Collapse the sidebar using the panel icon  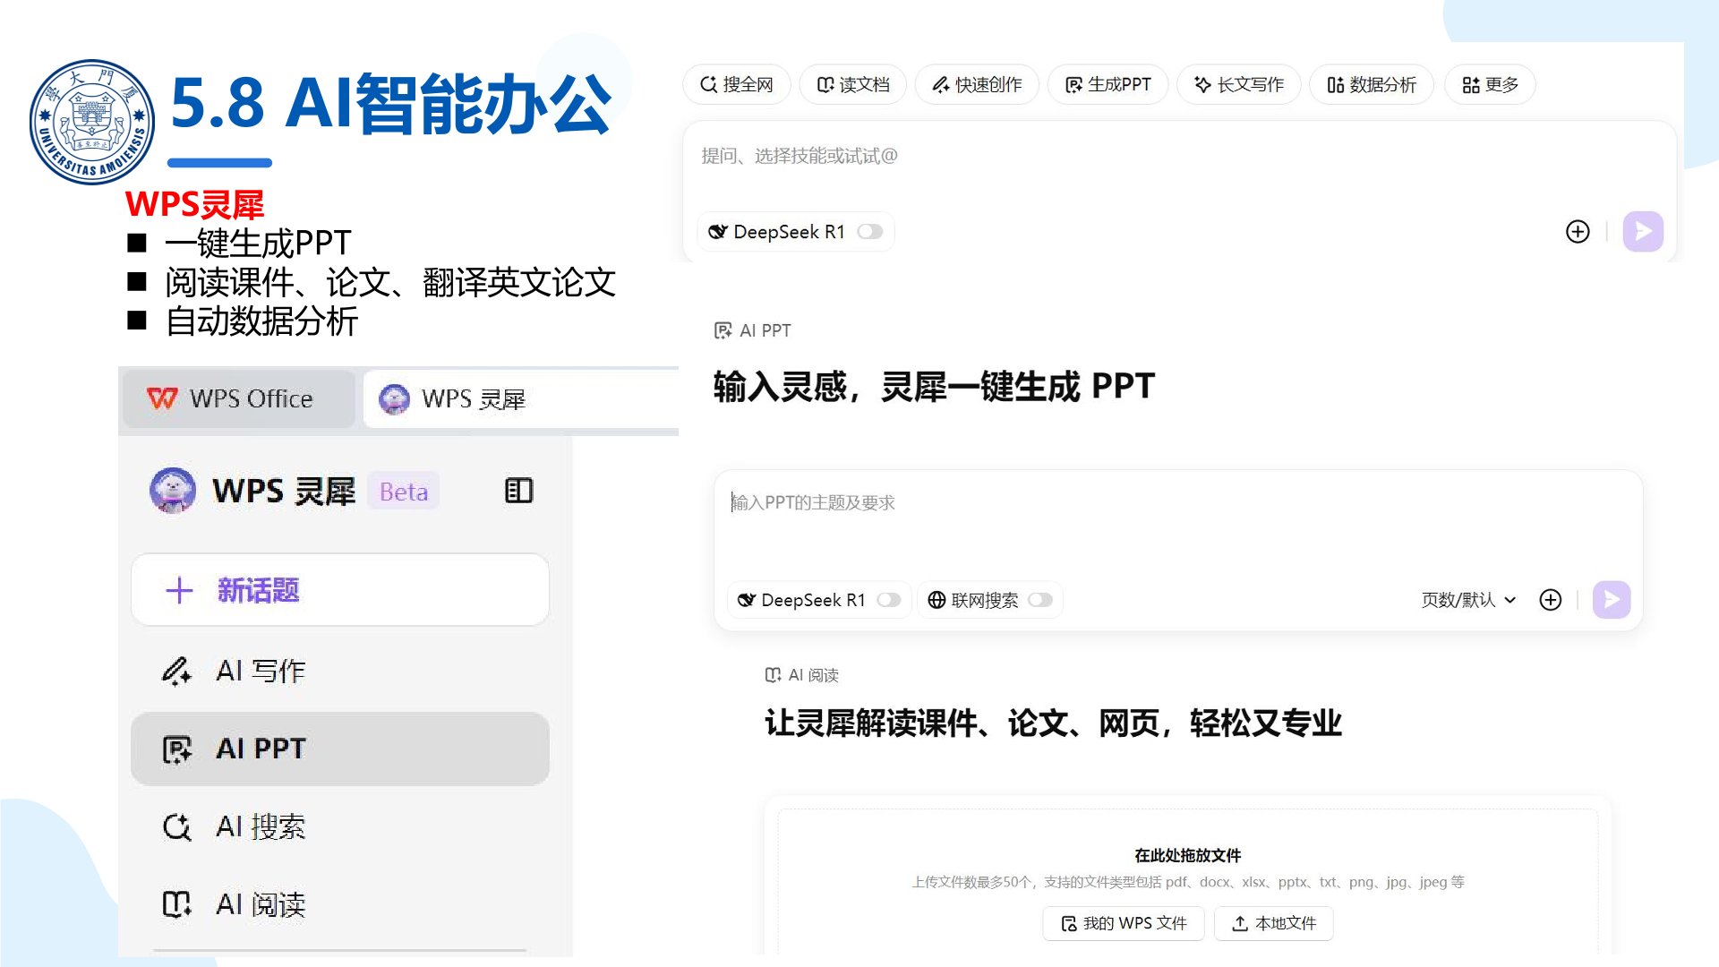(x=517, y=491)
